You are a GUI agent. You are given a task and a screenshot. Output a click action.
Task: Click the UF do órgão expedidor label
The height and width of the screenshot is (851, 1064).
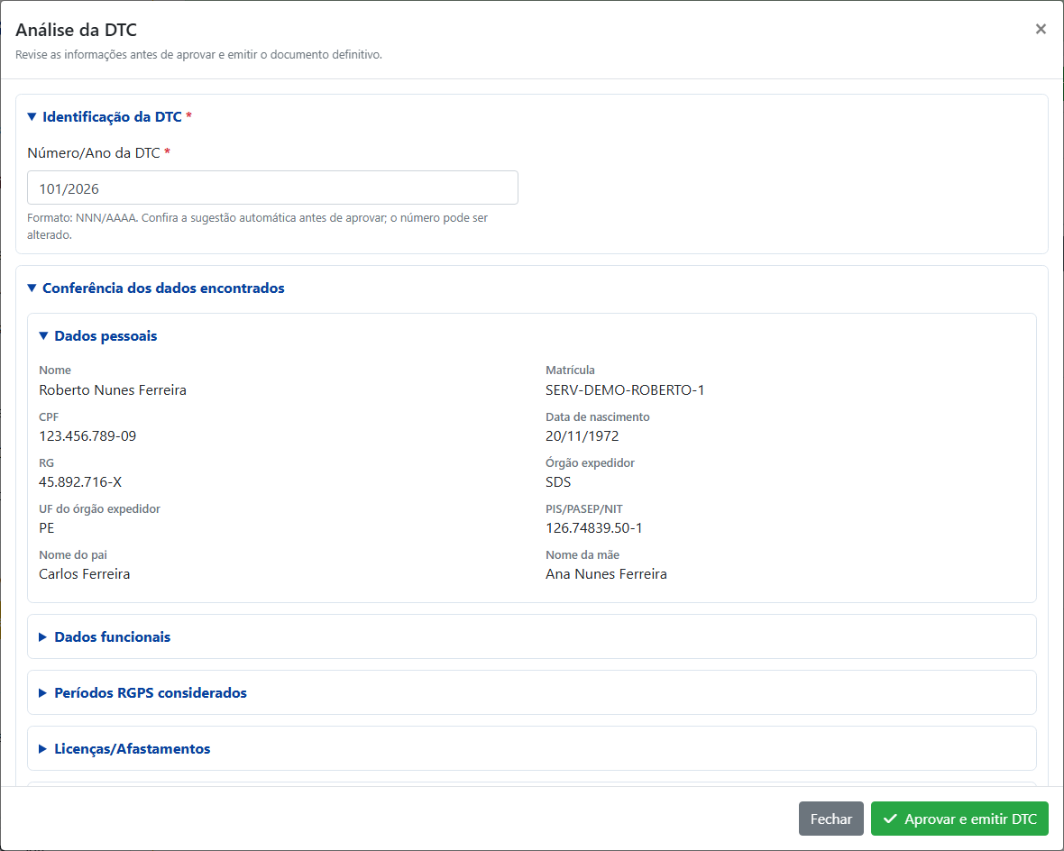pyautogui.click(x=99, y=509)
